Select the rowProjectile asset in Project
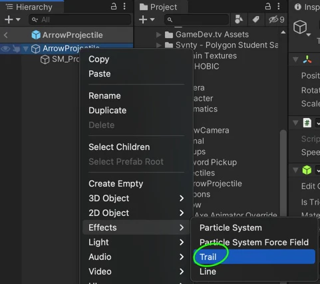 [x=218, y=184]
